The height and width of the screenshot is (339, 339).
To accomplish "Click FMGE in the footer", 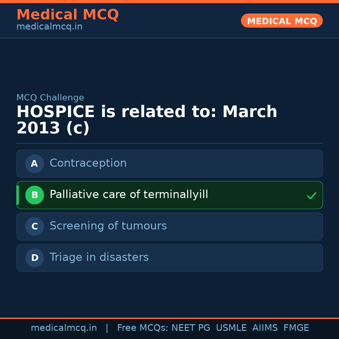I will [296, 328].
